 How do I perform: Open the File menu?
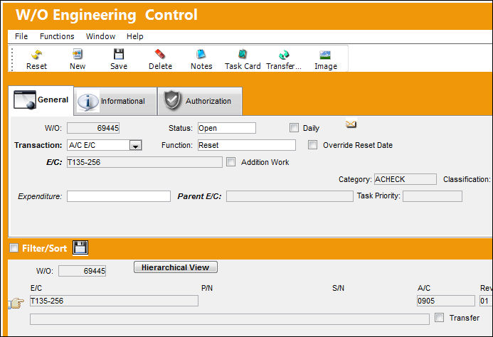[x=21, y=36]
